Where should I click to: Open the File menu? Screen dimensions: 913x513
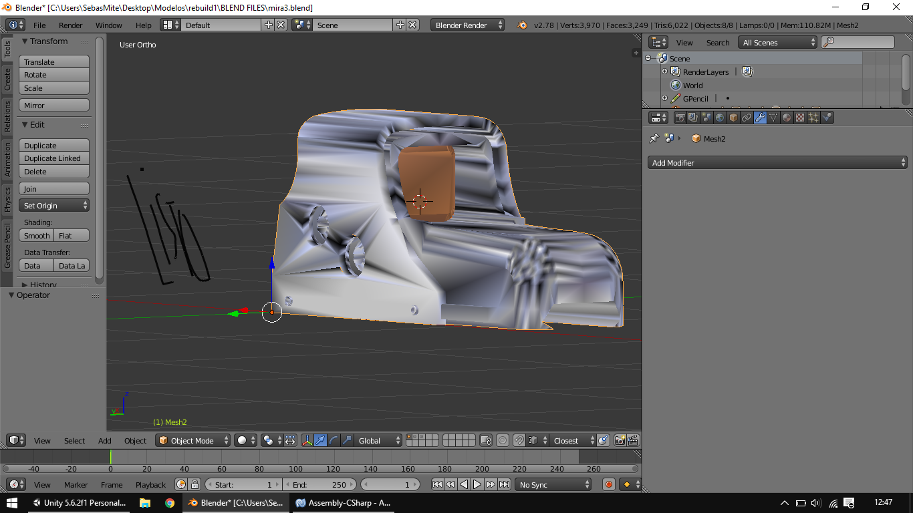pos(39,25)
